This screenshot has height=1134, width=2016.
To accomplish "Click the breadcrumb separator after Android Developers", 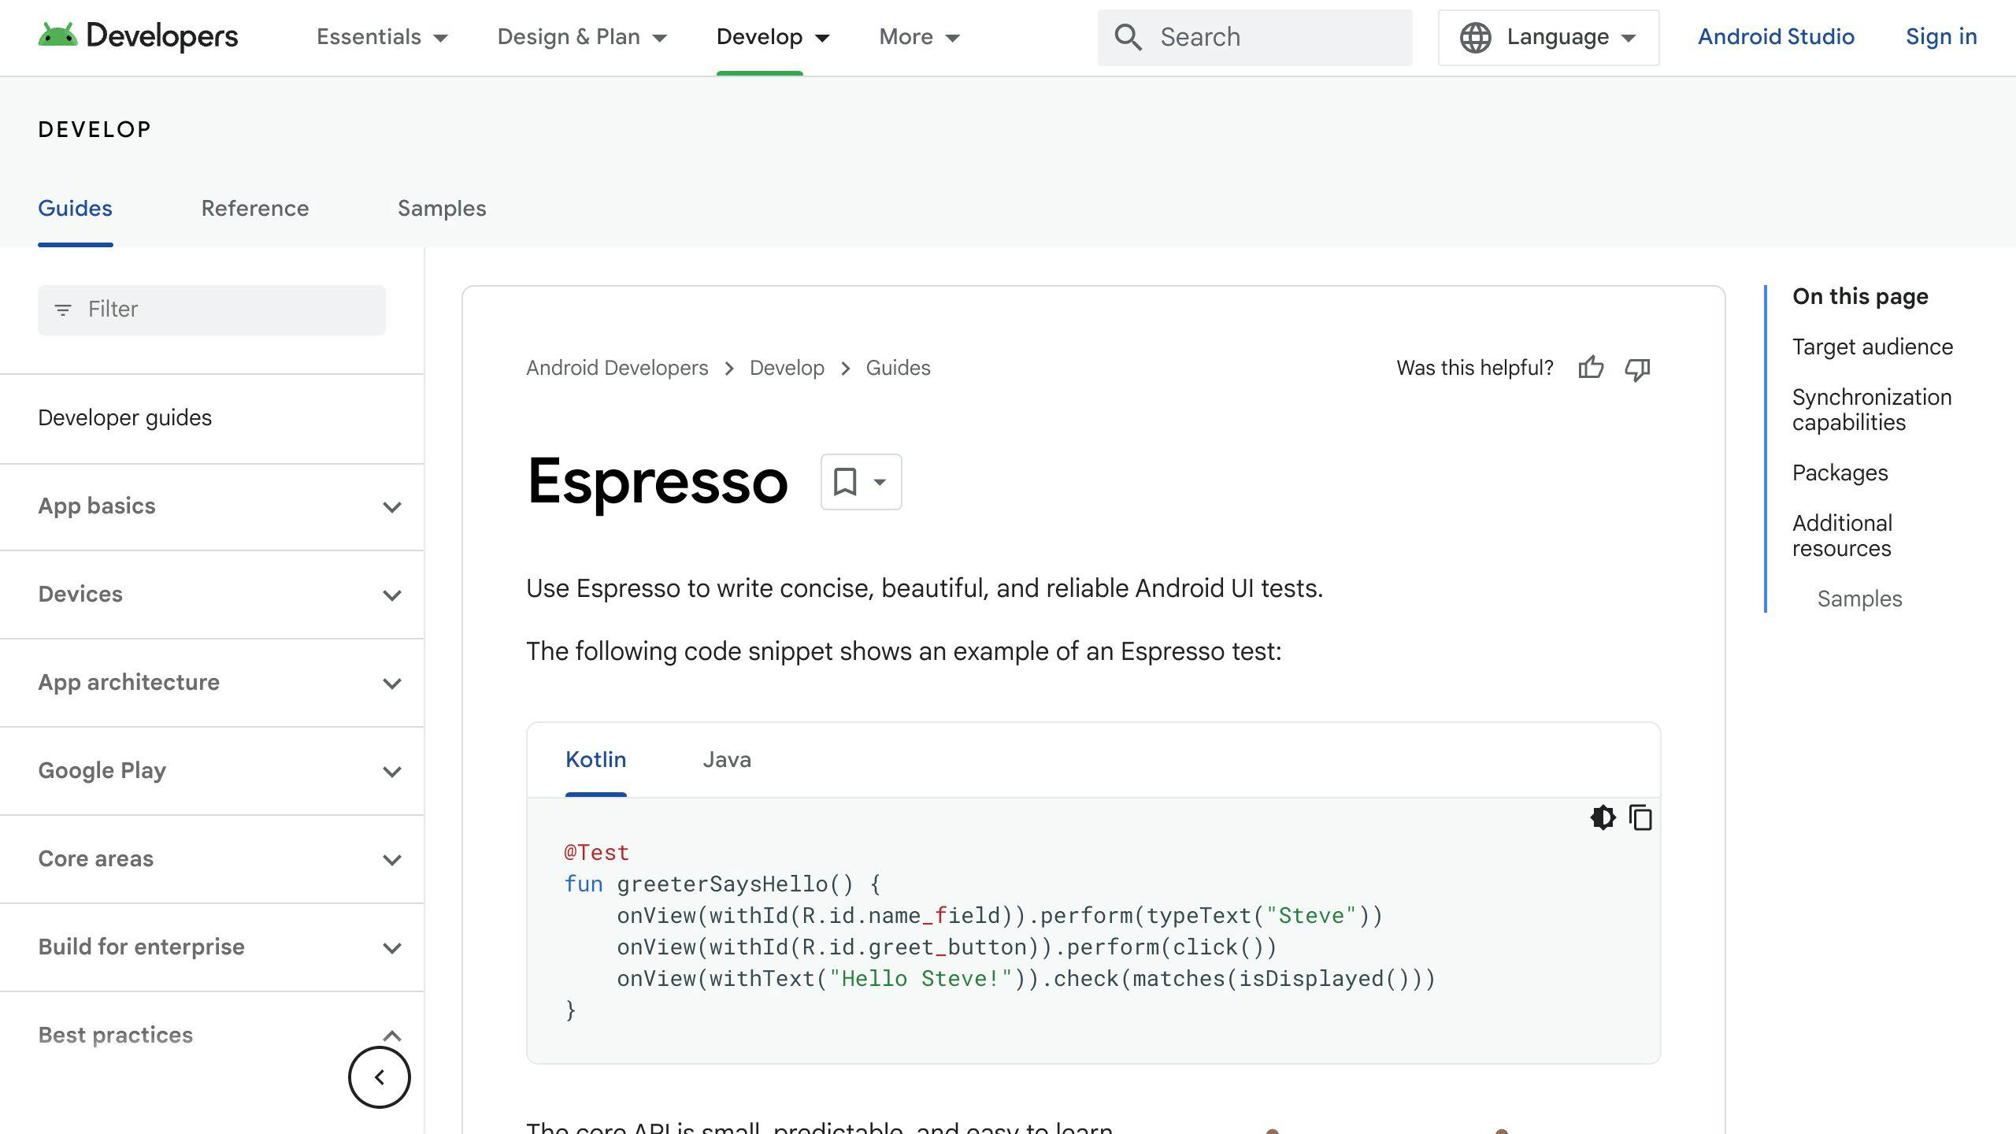I will [730, 368].
